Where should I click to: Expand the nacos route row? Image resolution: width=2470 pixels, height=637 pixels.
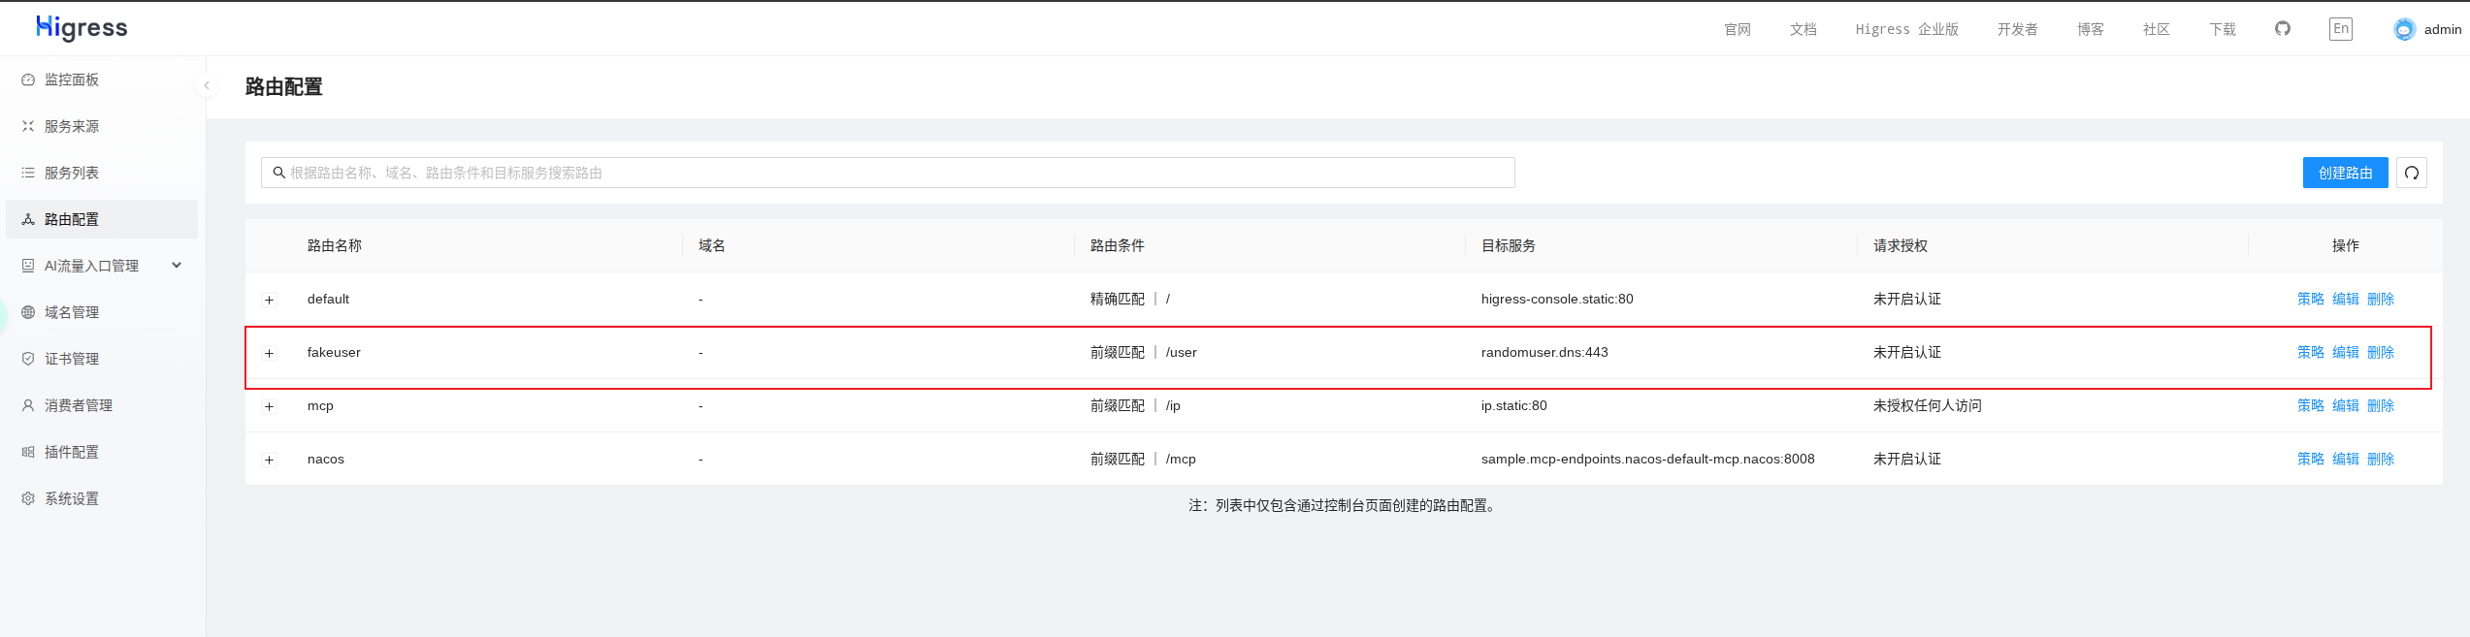270,460
